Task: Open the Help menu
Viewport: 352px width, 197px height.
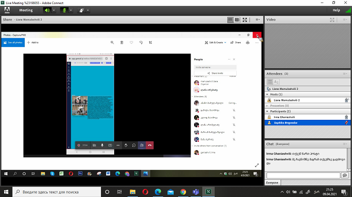Action: point(336,11)
